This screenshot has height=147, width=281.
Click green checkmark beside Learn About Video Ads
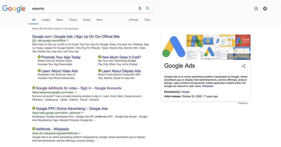coord(39,71)
